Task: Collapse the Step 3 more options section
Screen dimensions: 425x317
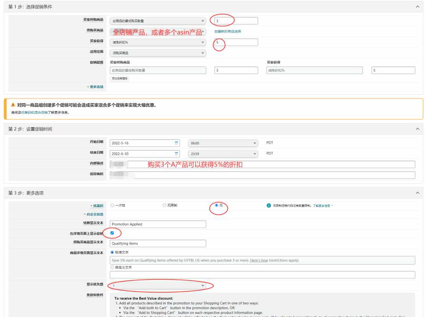Action: click(x=417, y=193)
